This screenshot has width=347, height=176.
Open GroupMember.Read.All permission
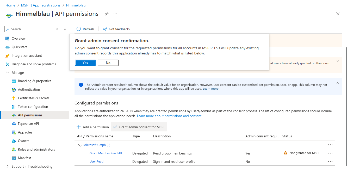pyautogui.click(x=106, y=153)
